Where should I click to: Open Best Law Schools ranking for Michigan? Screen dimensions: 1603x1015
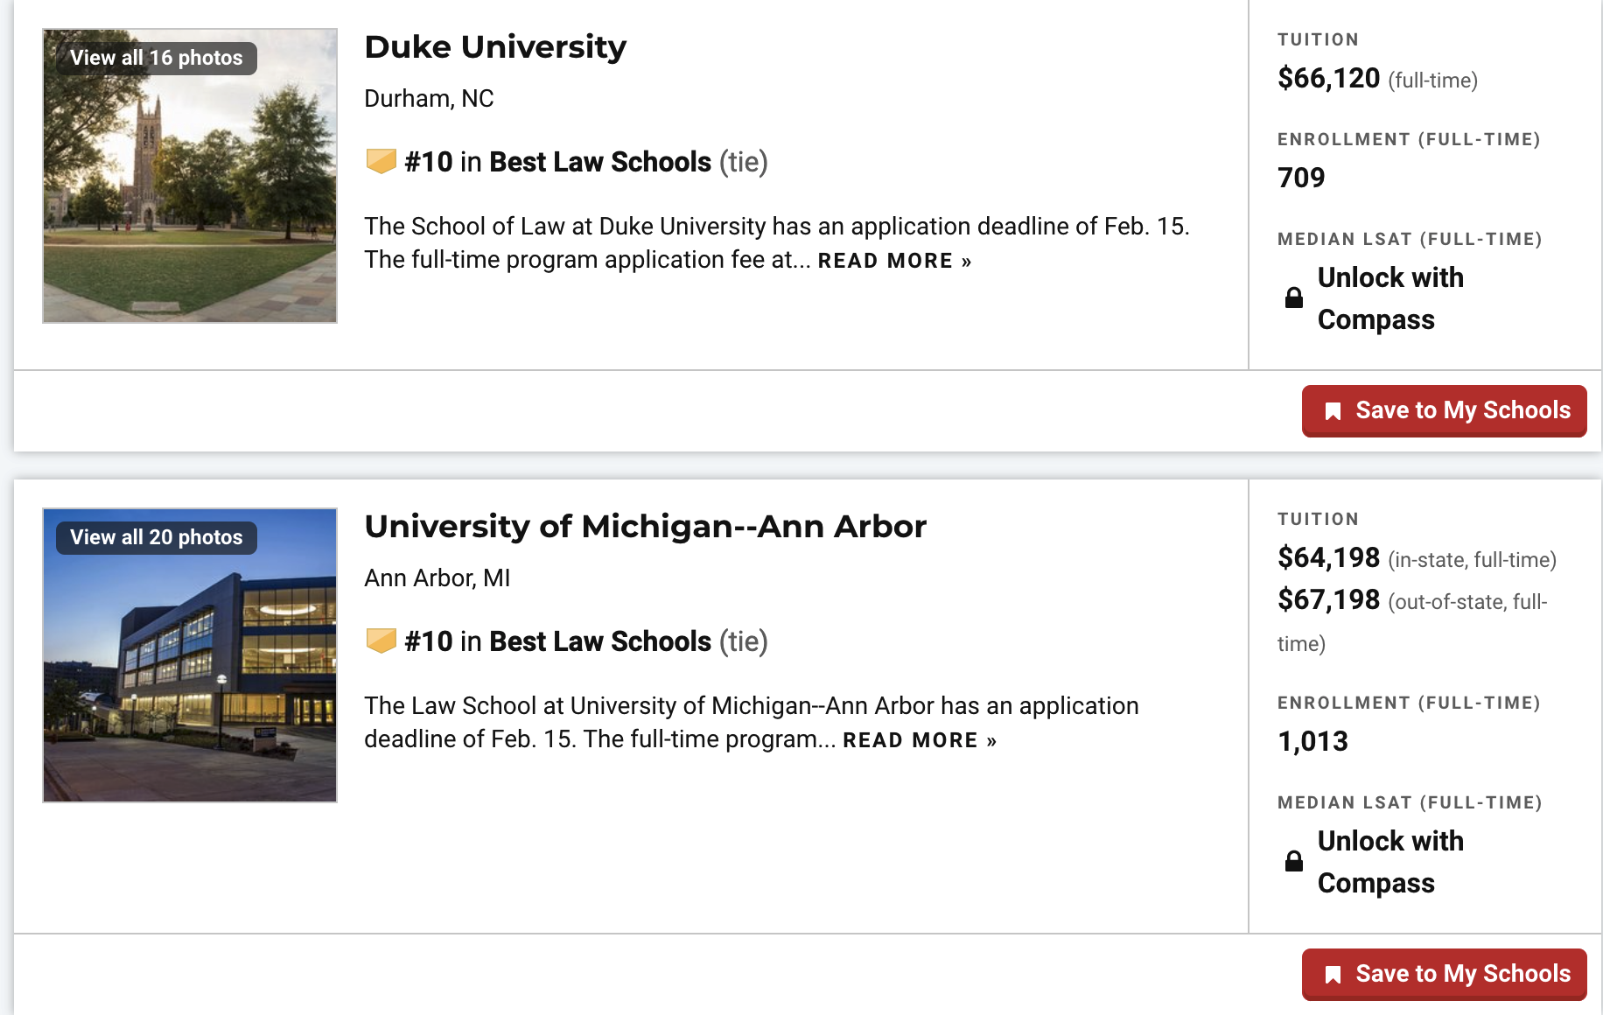[x=600, y=641]
